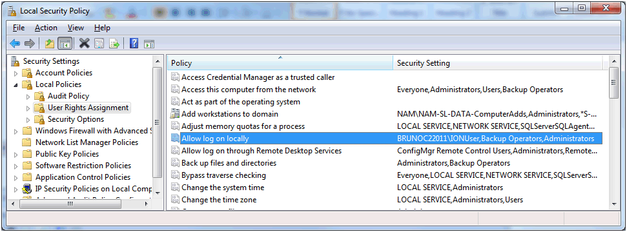Open the Help menu
Viewport: 627px width, 232px height.
tap(103, 28)
